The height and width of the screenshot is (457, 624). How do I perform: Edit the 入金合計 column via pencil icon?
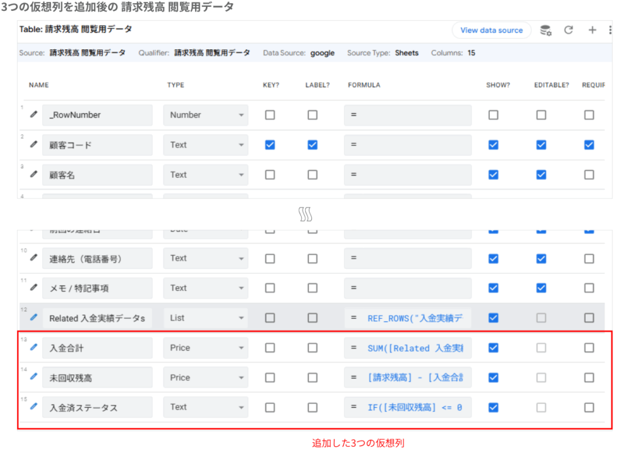[32, 347]
